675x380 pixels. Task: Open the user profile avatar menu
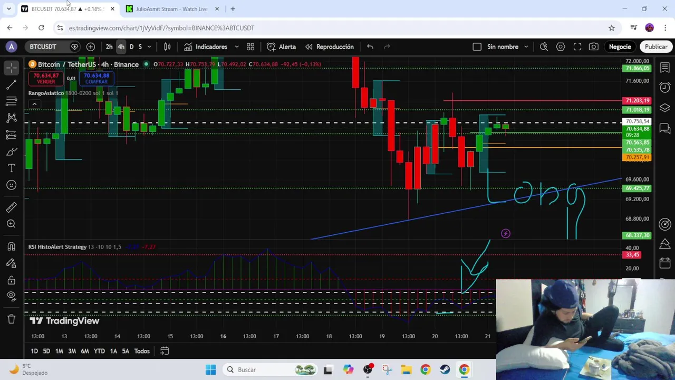click(x=12, y=47)
